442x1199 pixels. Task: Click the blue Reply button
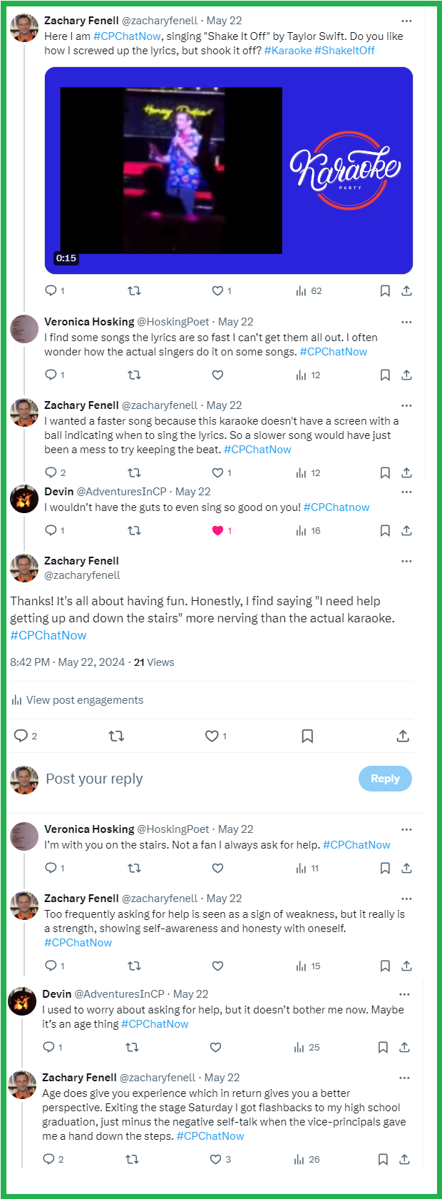click(385, 779)
